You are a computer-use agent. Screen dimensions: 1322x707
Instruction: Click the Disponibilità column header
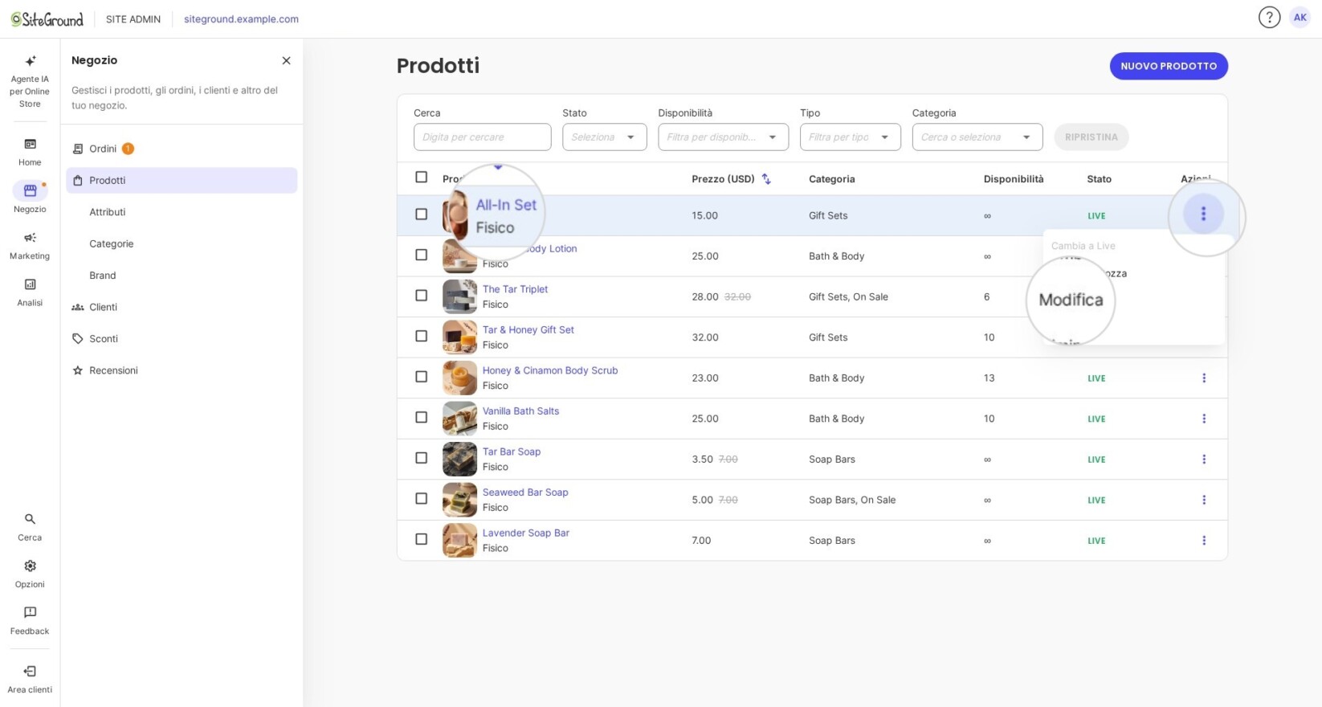click(x=1014, y=179)
